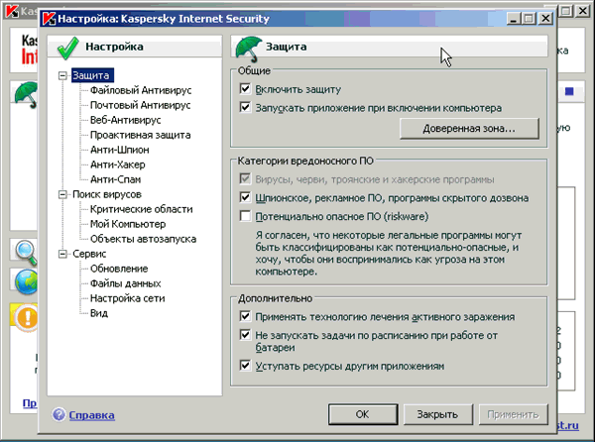Toggle 'Уступать ресурсы другим приложениям' checkbox
This screenshot has height=442, width=595.
(245, 366)
